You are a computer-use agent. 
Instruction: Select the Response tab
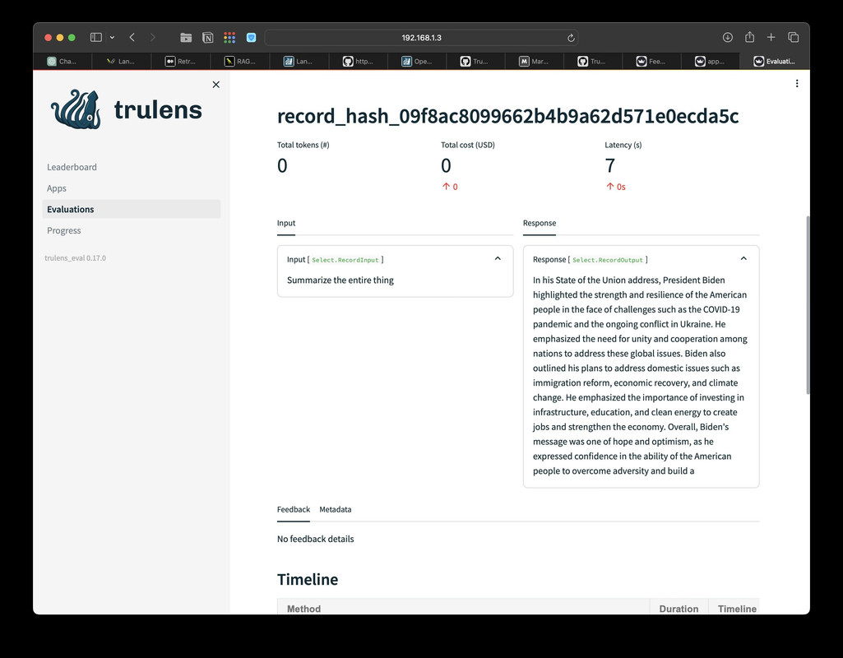540,223
